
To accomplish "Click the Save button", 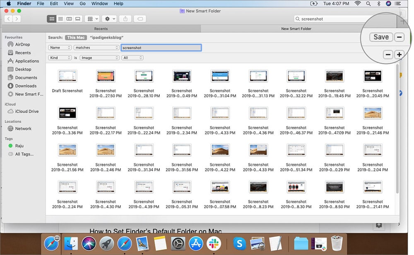I will (380, 37).
